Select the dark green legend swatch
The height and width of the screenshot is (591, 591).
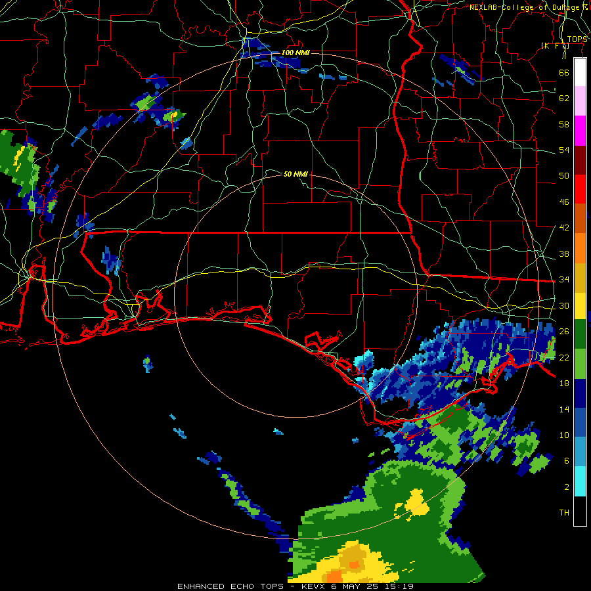click(580, 334)
